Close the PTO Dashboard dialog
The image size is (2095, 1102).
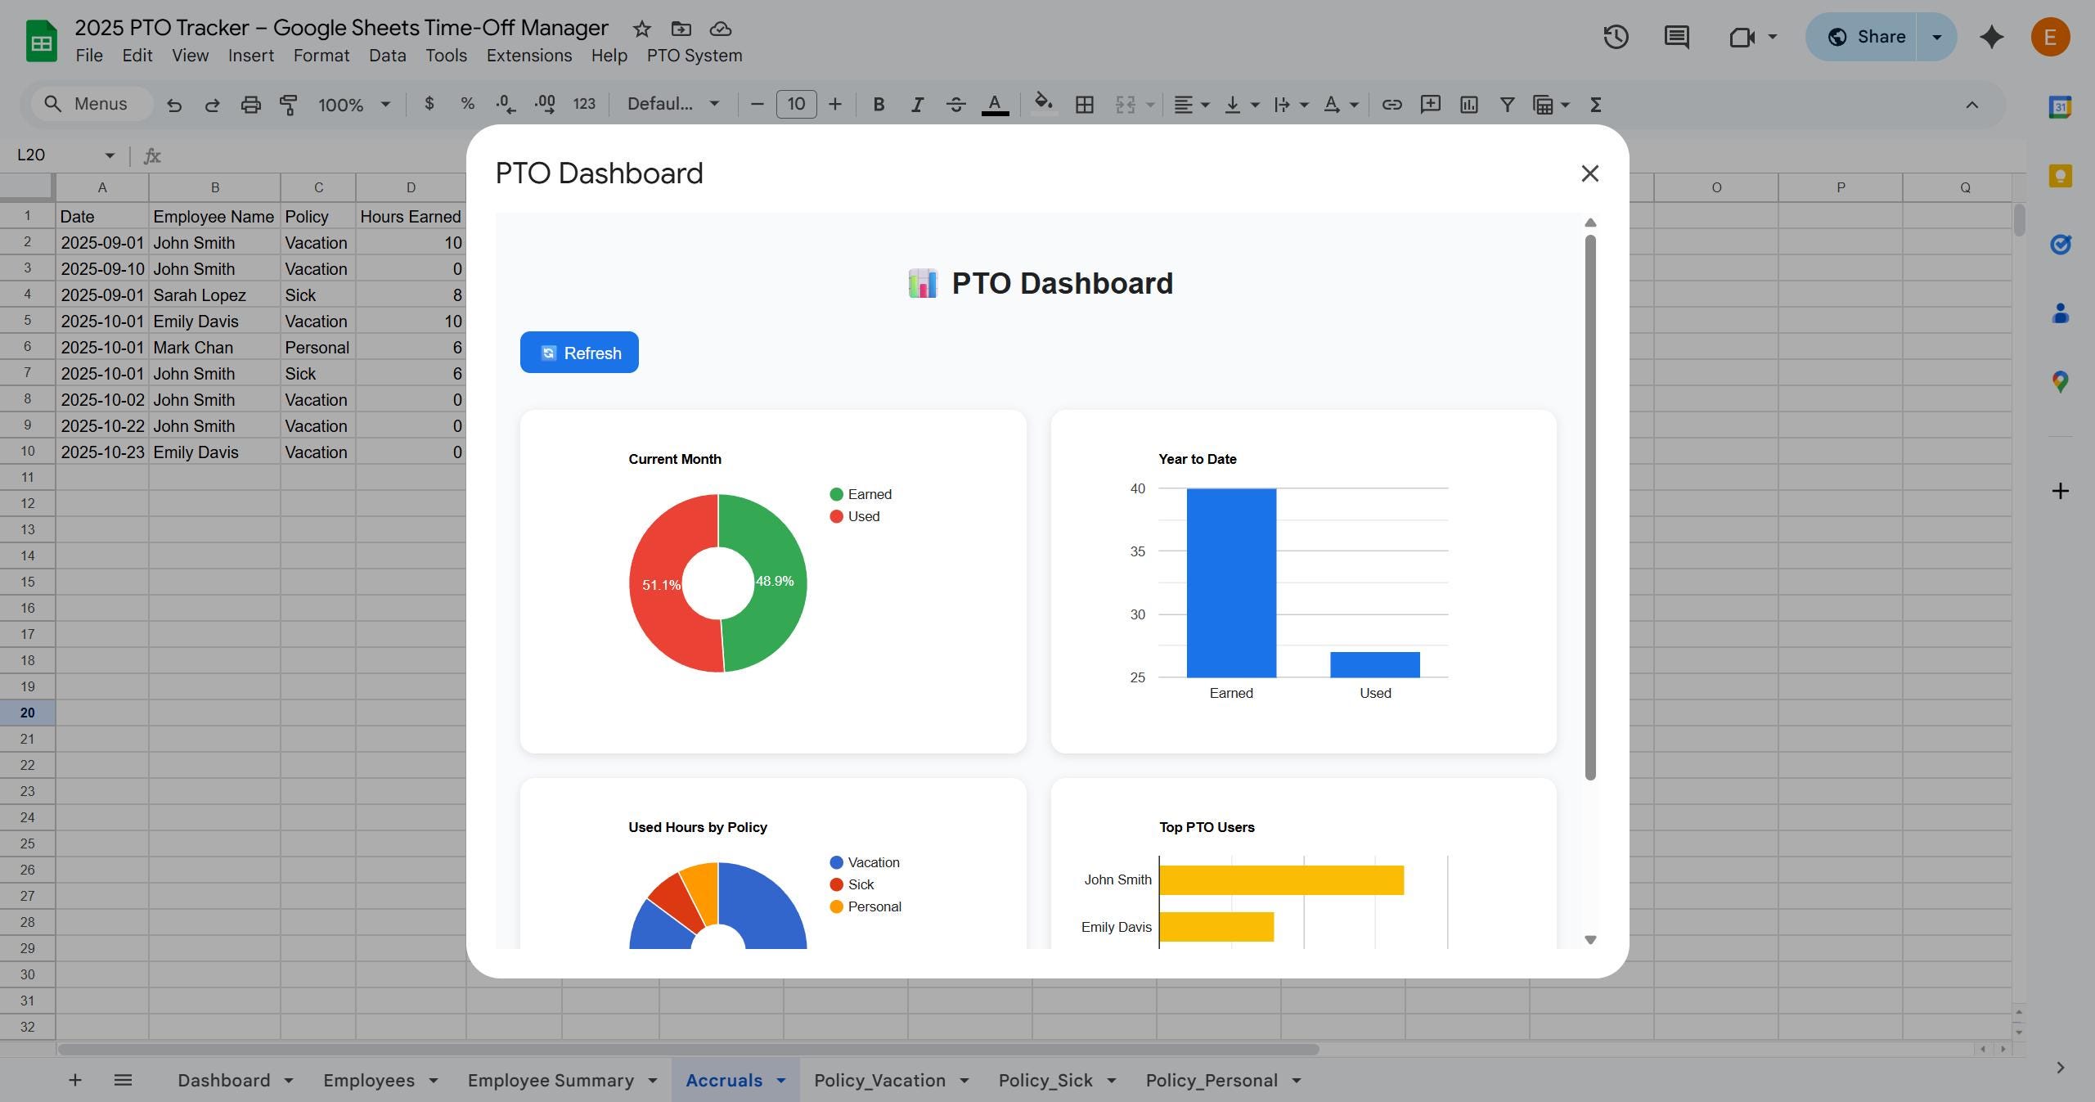coord(1589,173)
